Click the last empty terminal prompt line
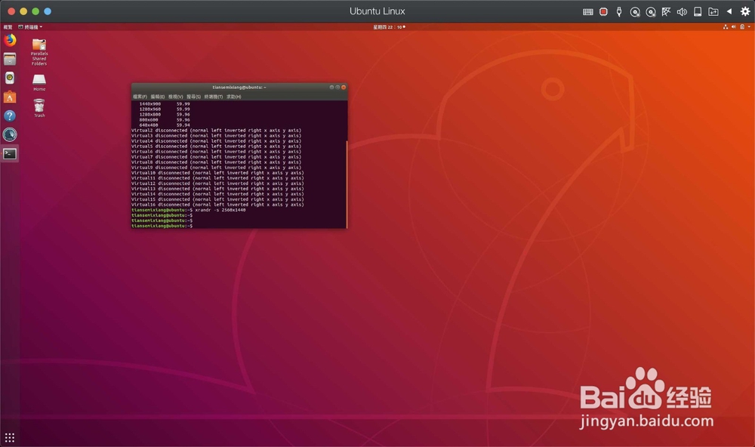This screenshot has width=755, height=447. tap(162, 226)
